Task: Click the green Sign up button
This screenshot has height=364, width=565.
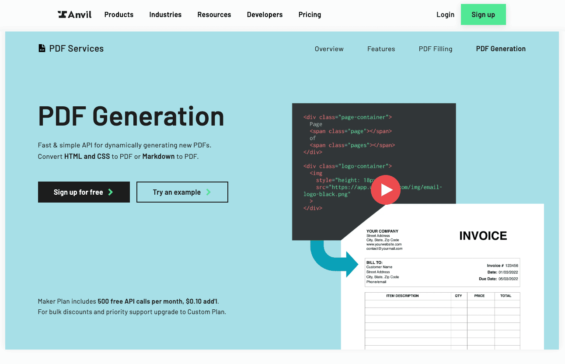Action: [x=483, y=14]
